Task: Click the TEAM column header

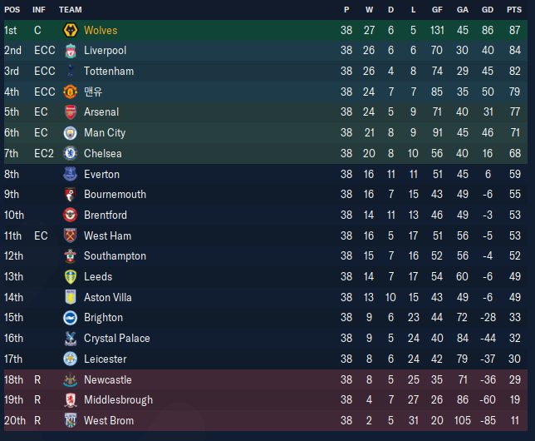Action: (71, 9)
